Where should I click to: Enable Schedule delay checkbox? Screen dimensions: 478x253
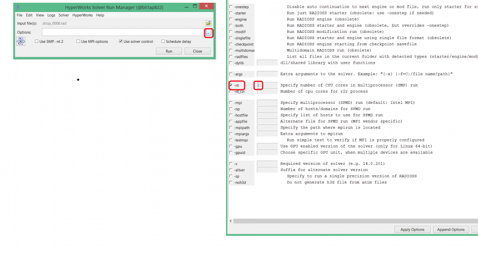tap(163, 41)
